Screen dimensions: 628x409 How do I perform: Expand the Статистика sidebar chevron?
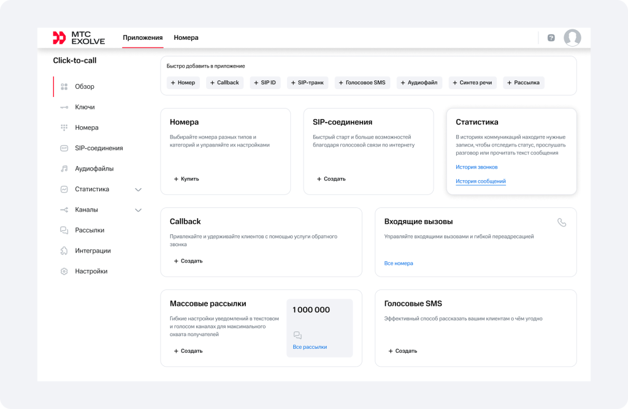[138, 189]
